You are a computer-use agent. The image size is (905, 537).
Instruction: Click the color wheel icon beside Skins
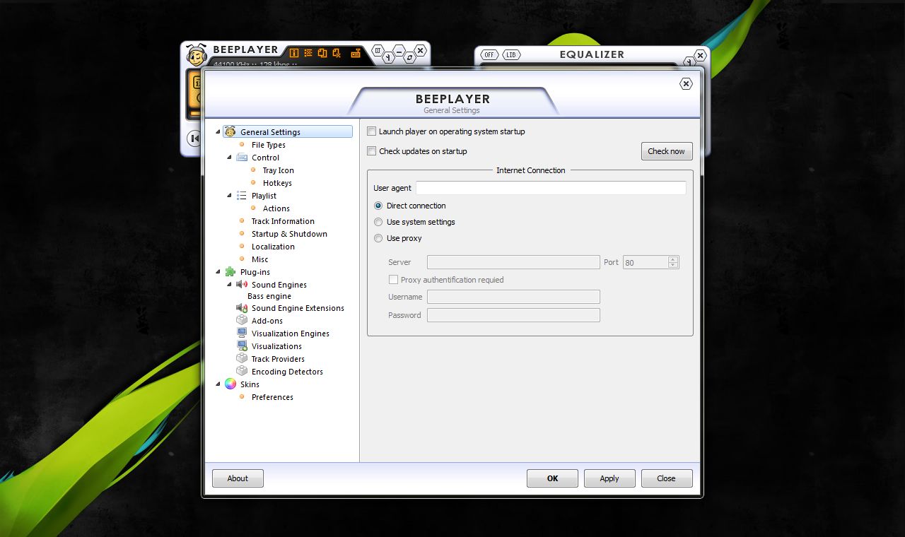[x=230, y=384]
